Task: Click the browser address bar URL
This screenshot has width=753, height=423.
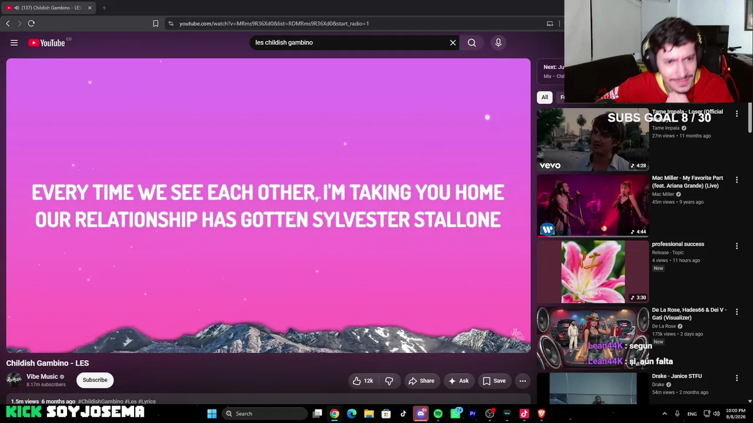Action: 274,23
